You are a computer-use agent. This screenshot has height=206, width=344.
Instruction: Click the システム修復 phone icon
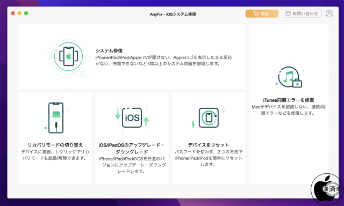pos(69,56)
